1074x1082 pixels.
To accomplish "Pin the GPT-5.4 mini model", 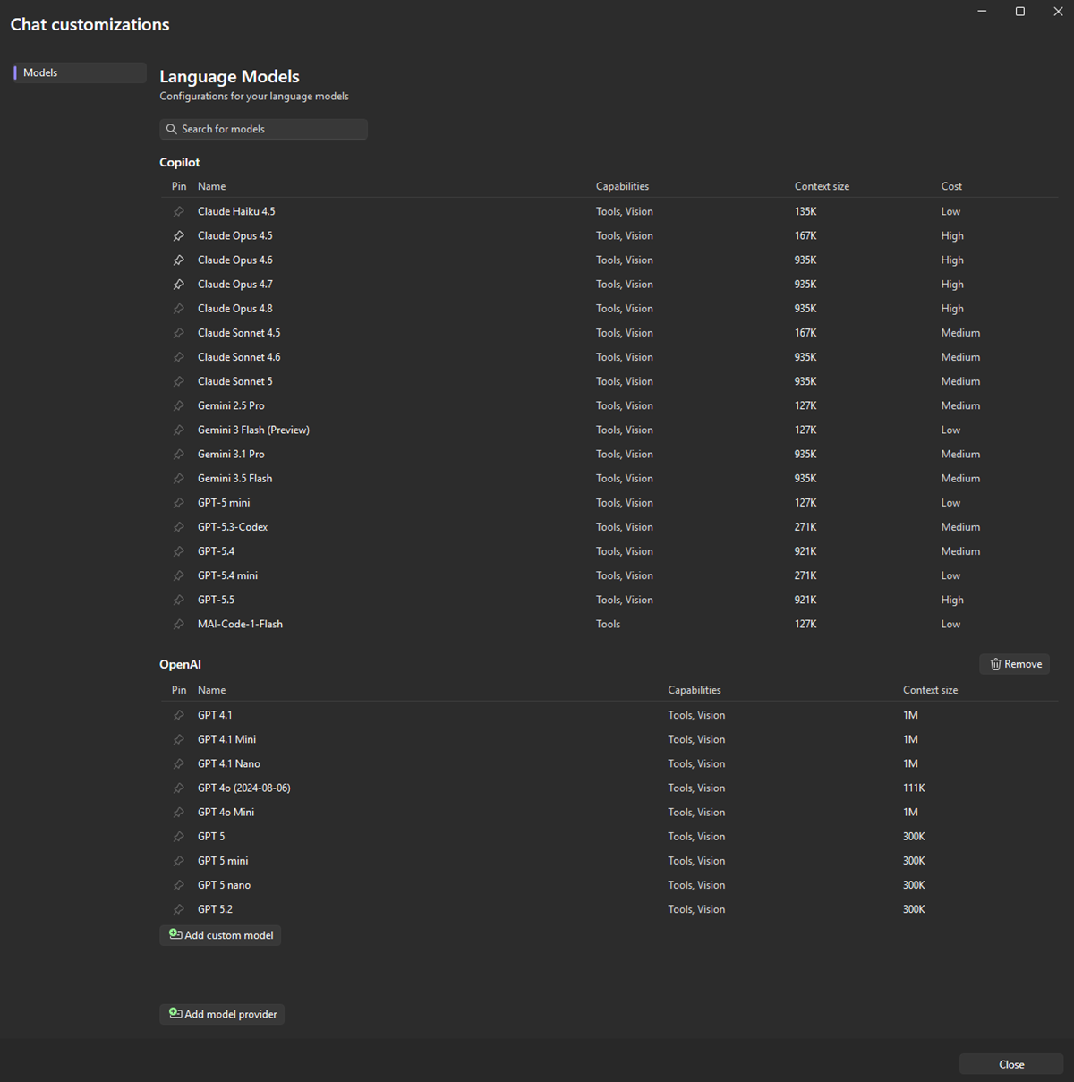I will tap(178, 575).
